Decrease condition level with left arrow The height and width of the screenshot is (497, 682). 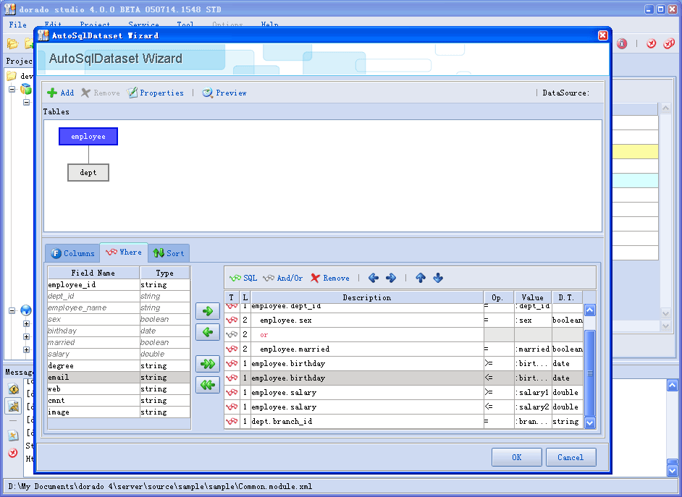(x=373, y=278)
